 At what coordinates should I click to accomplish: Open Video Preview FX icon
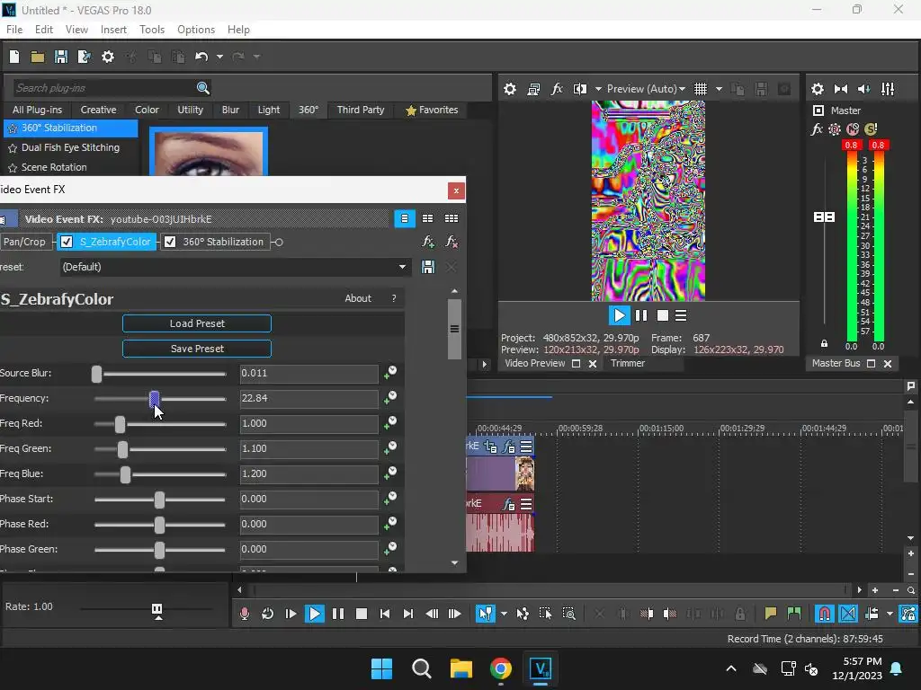click(x=557, y=89)
